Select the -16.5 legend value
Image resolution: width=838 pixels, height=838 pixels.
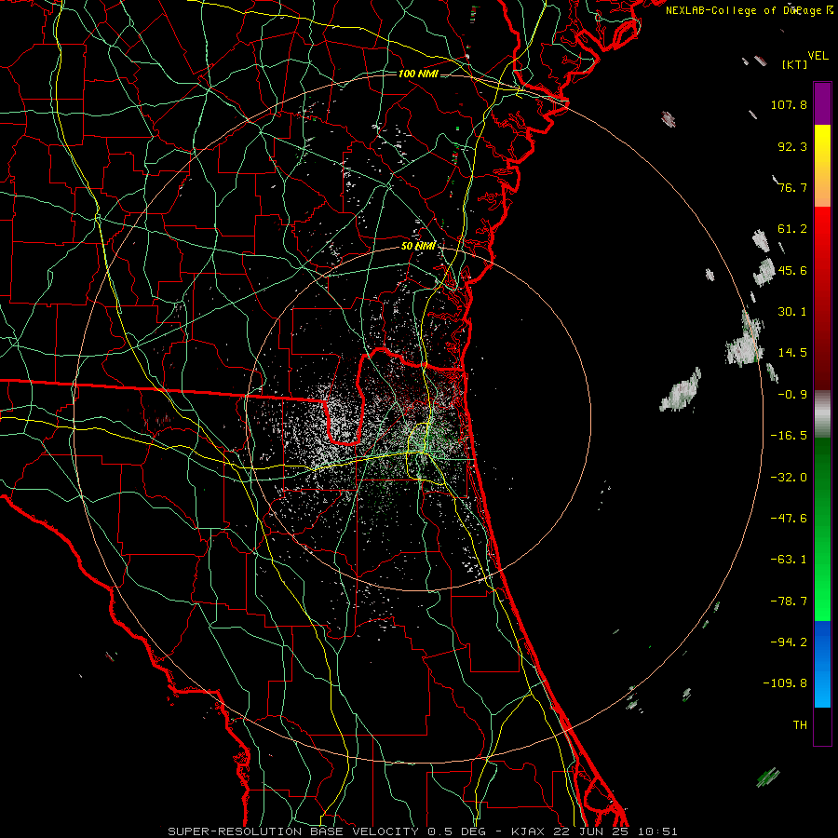pyautogui.click(x=789, y=436)
